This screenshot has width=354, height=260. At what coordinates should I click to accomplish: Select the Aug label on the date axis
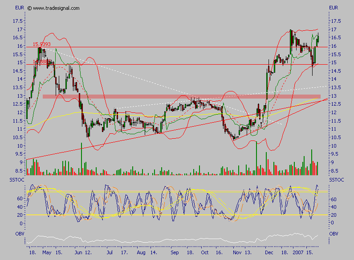point(142,252)
